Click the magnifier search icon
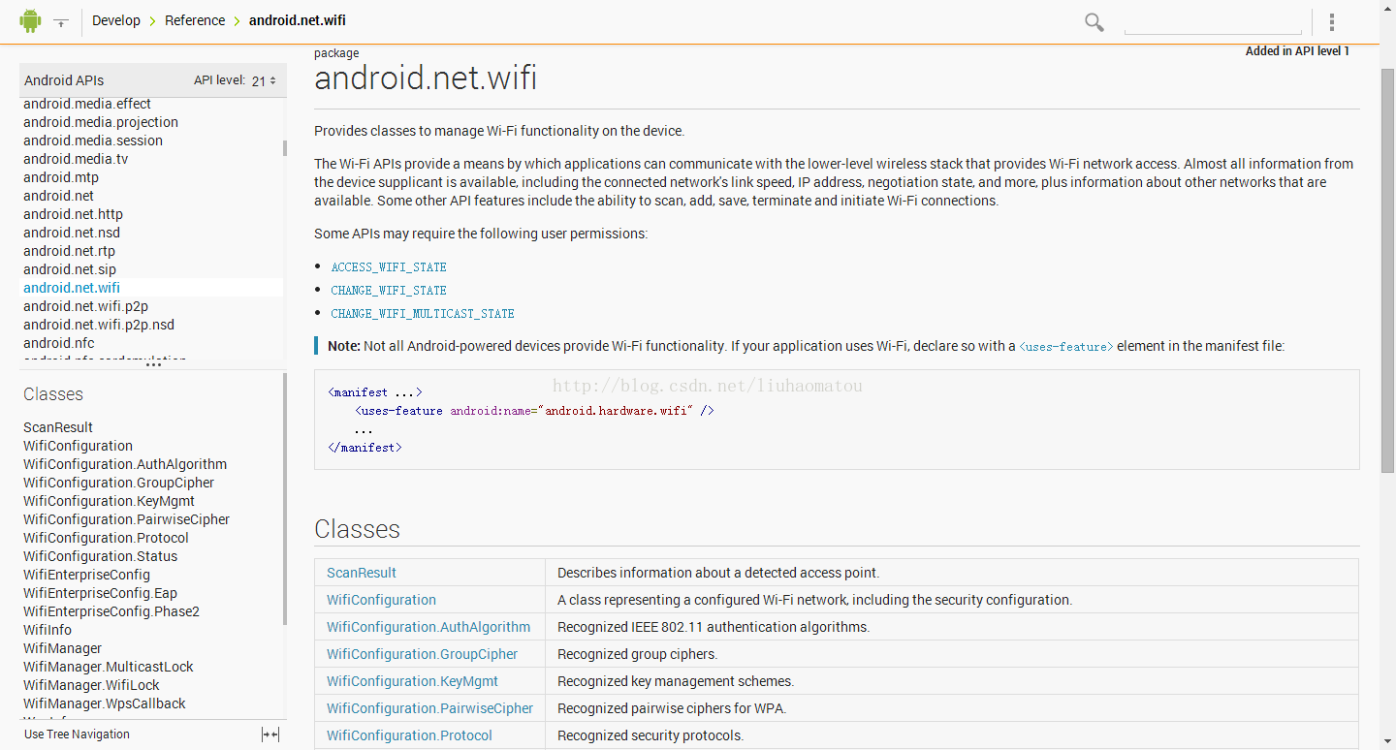 (1095, 22)
